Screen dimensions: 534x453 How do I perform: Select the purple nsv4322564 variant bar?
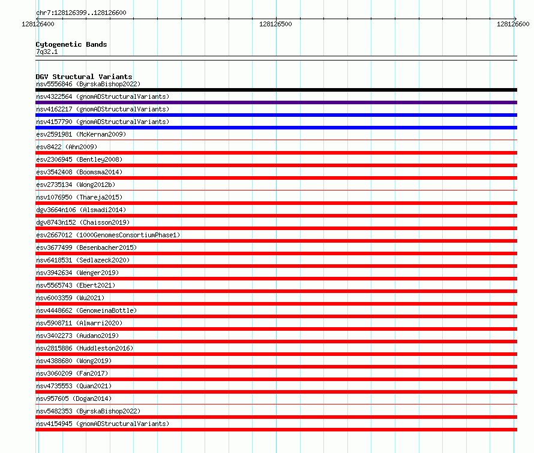point(276,102)
